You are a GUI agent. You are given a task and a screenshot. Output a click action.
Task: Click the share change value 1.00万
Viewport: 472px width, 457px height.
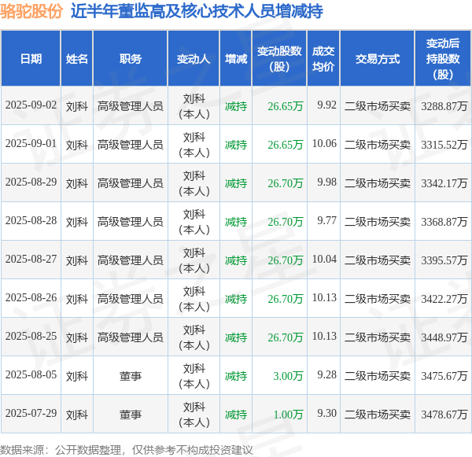tap(288, 415)
